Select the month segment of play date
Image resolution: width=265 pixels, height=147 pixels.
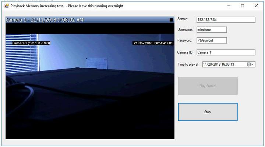pyautogui.click(x=205, y=65)
